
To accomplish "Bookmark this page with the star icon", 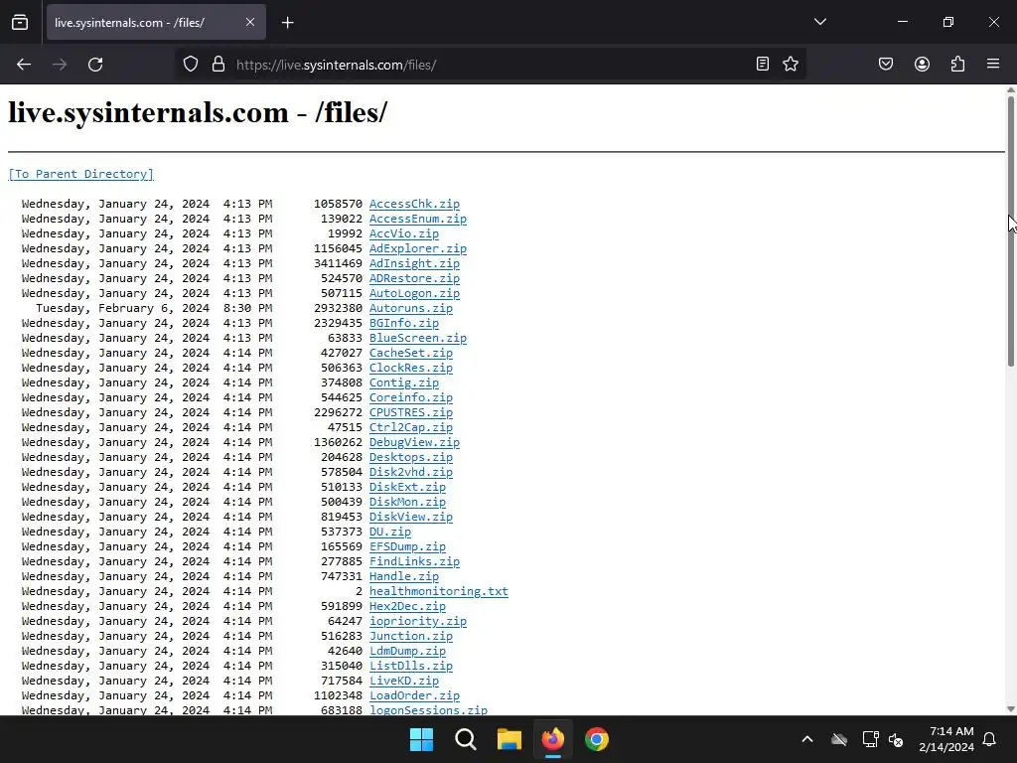I will pos(791,64).
